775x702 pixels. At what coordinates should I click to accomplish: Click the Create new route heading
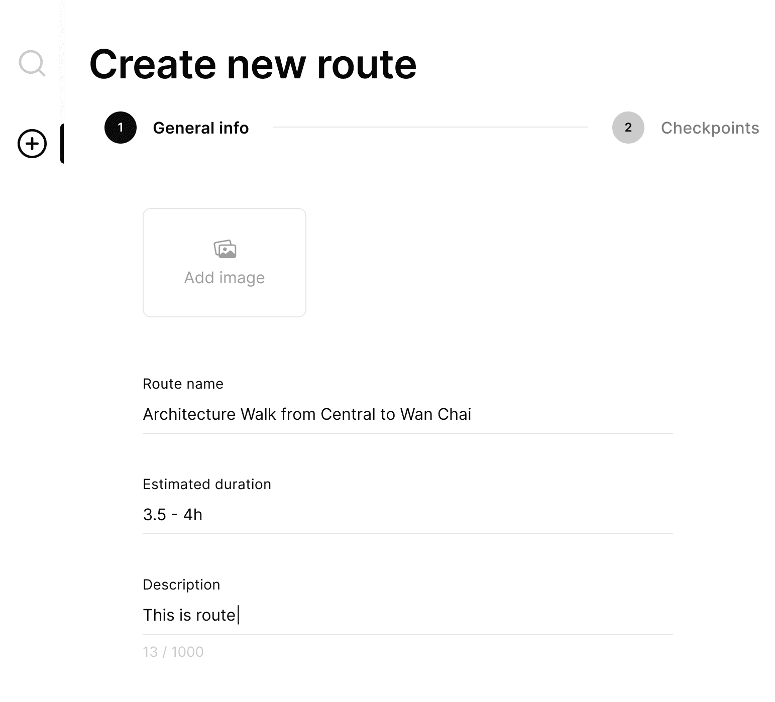pyautogui.click(x=253, y=64)
